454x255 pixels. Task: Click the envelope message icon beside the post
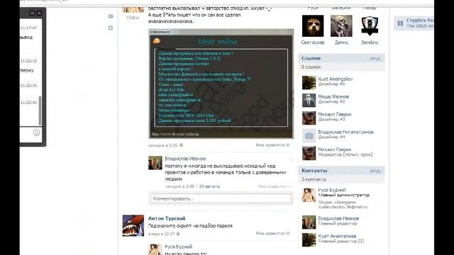pos(111,16)
